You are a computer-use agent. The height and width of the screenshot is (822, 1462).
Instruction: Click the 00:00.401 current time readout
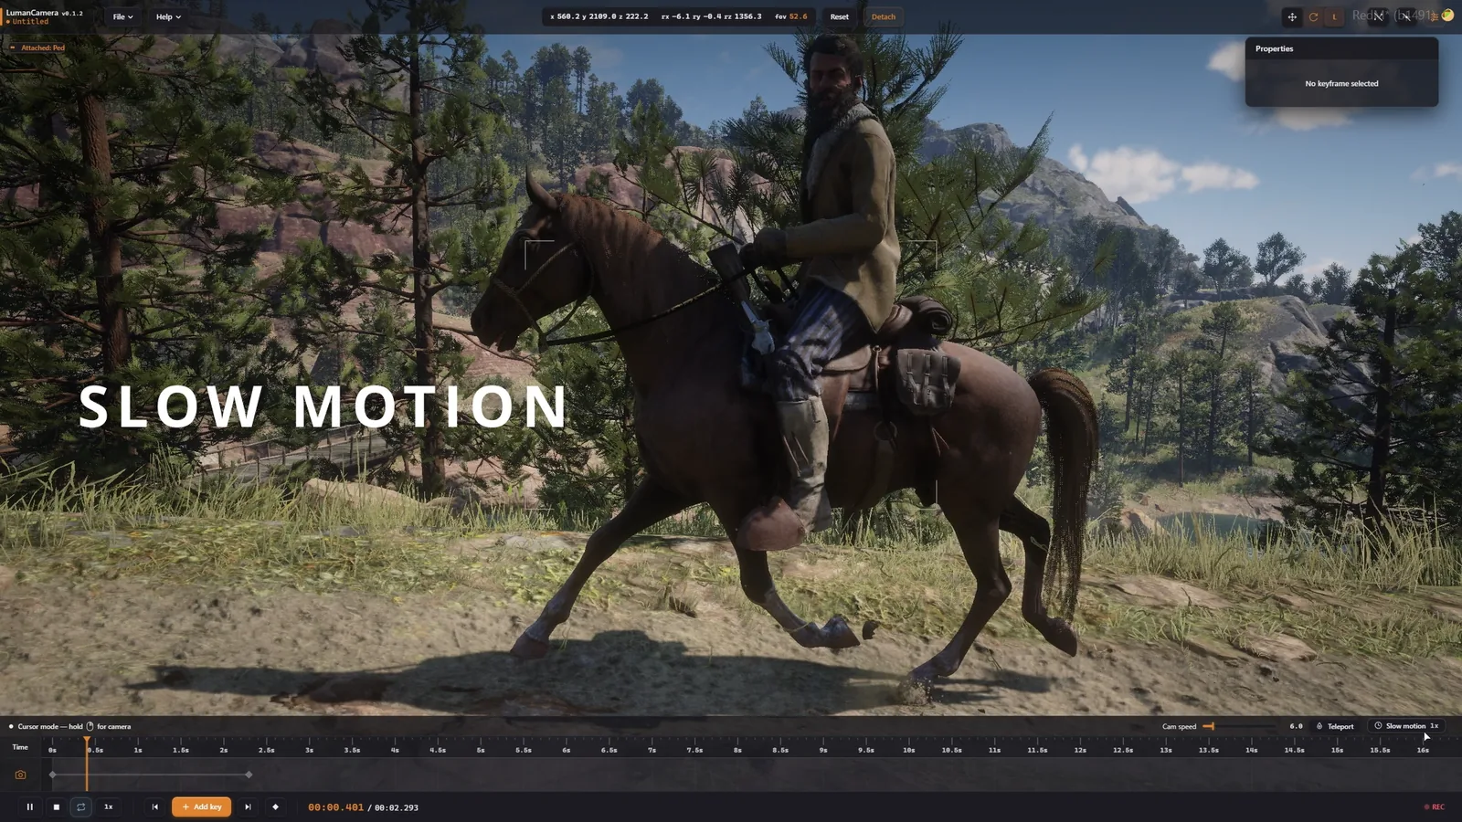(x=335, y=807)
